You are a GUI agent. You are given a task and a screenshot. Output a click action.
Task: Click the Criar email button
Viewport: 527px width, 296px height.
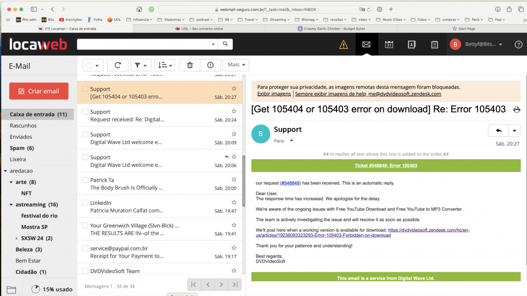click(x=38, y=91)
